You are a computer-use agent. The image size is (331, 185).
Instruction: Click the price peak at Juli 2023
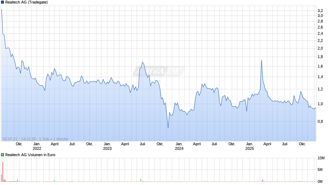pos(143,62)
